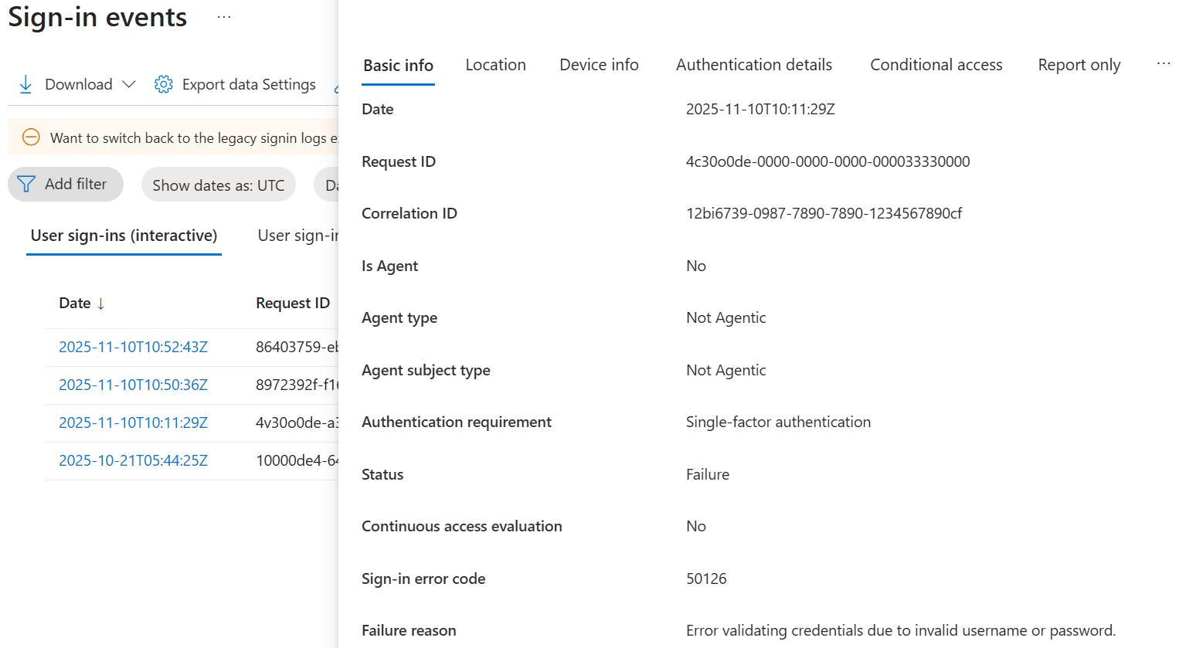Click the warning icon on the legacy signin banner
The image size is (1179, 648).
point(31,137)
